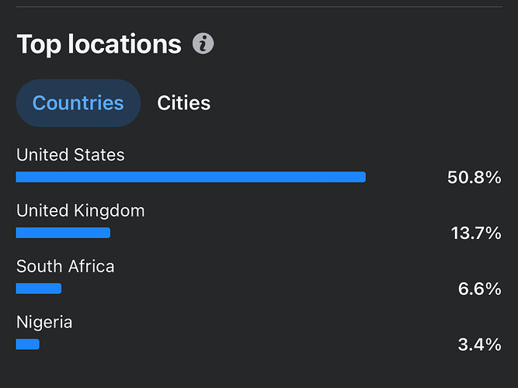Click the divider line above Top locations
The width and height of the screenshot is (518, 388).
259,7
